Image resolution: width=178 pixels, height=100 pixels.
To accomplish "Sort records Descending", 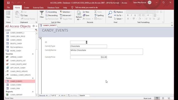I will pyautogui.click(x=51, y=15).
